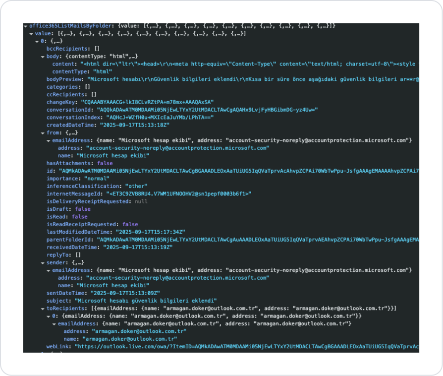Image resolution: width=443 pixels, height=376 pixels.
Task: Select the subject value string
Action: point(146,301)
